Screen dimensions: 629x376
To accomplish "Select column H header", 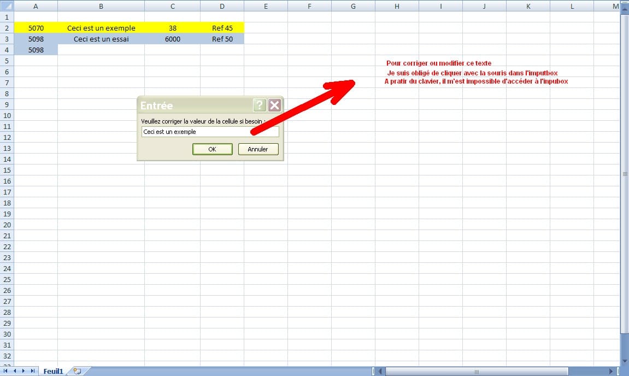I will point(397,6).
